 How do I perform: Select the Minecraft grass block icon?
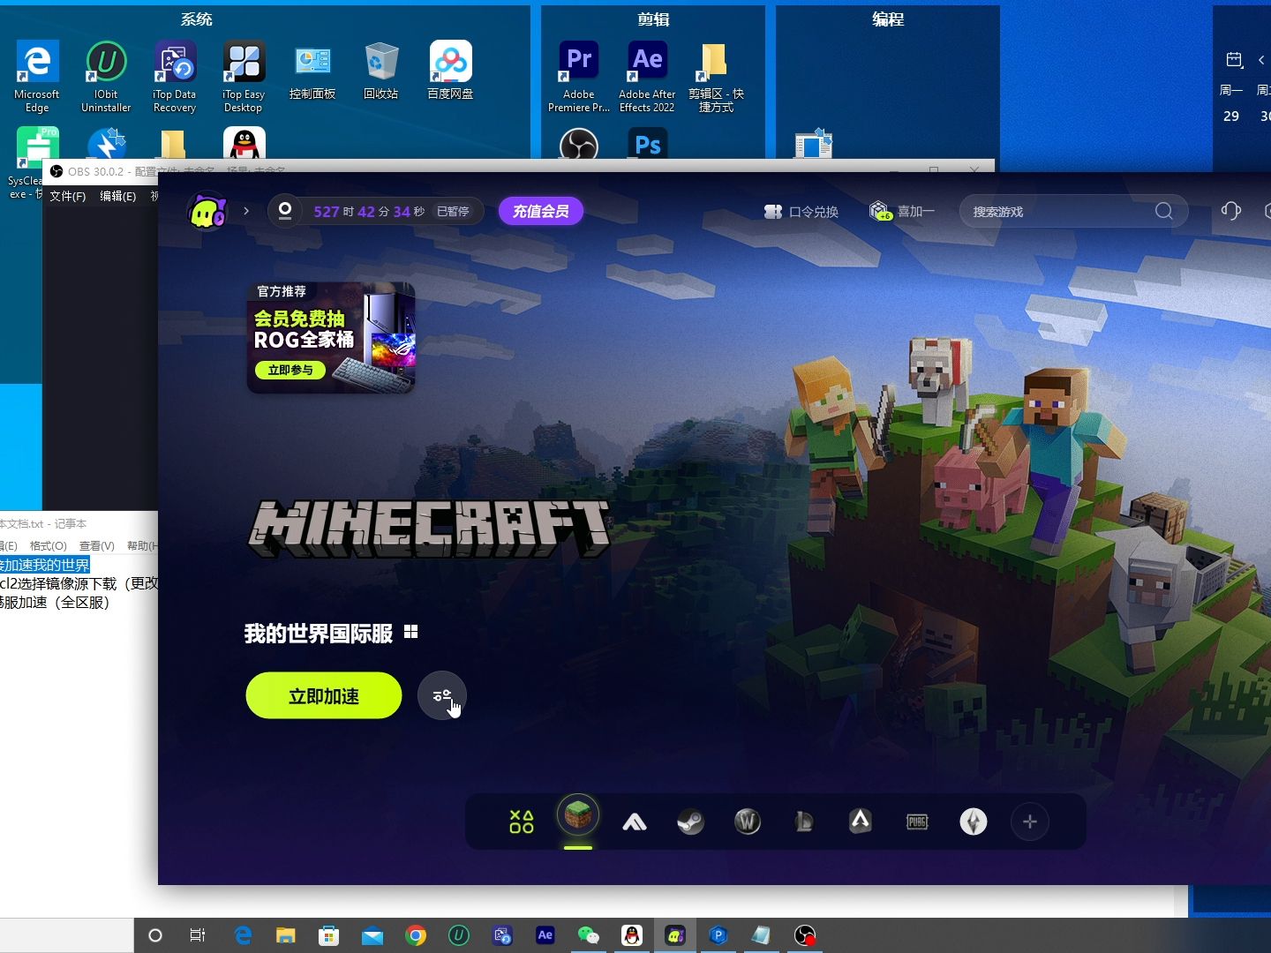click(x=578, y=815)
